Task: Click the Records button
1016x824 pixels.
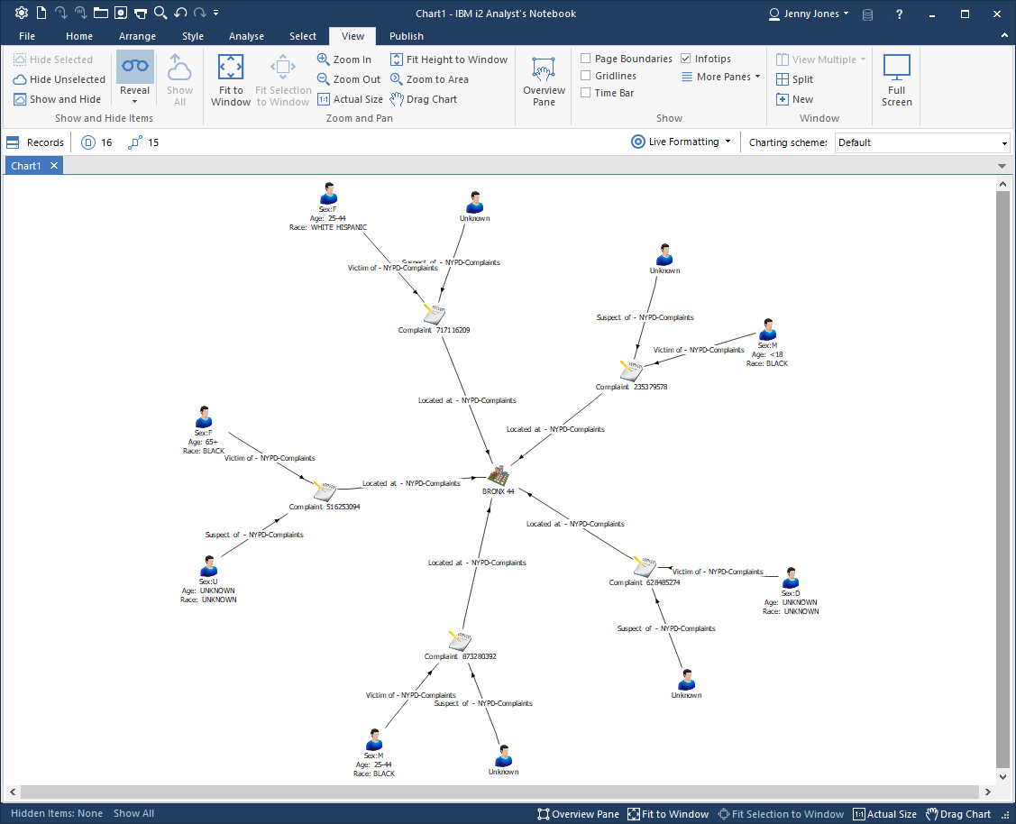Action: pos(35,142)
